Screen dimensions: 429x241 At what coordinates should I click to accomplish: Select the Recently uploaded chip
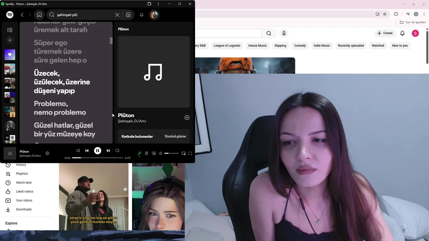tap(351, 46)
